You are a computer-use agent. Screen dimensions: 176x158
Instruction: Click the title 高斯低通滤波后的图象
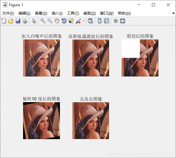[91, 36]
